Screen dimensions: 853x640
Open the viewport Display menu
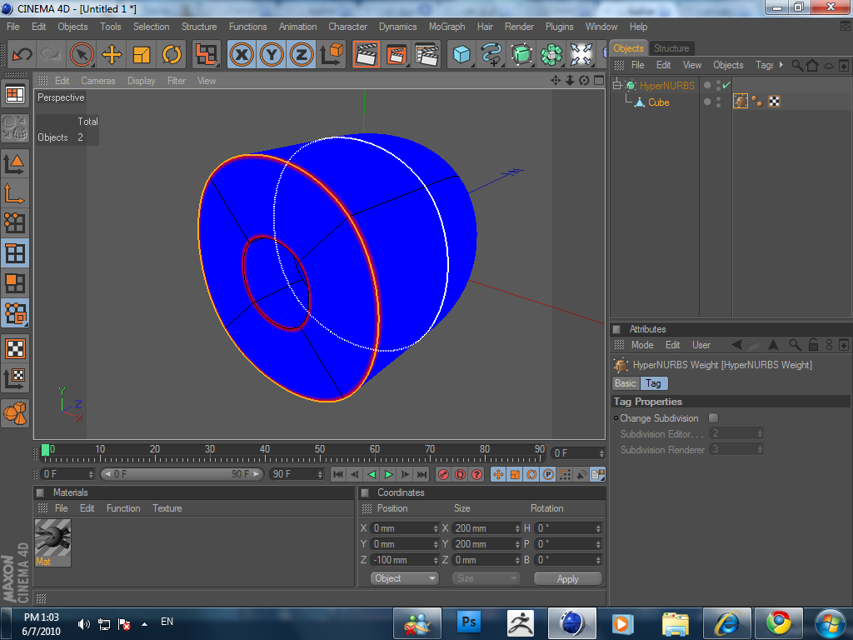click(x=142, y=81)
